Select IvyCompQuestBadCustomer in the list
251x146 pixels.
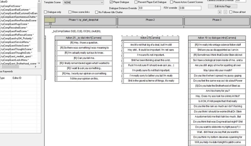(15, 10)
